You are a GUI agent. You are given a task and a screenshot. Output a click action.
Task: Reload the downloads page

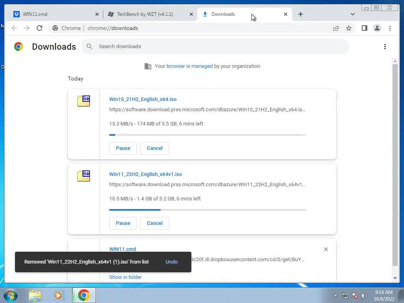tap(39, 28)
